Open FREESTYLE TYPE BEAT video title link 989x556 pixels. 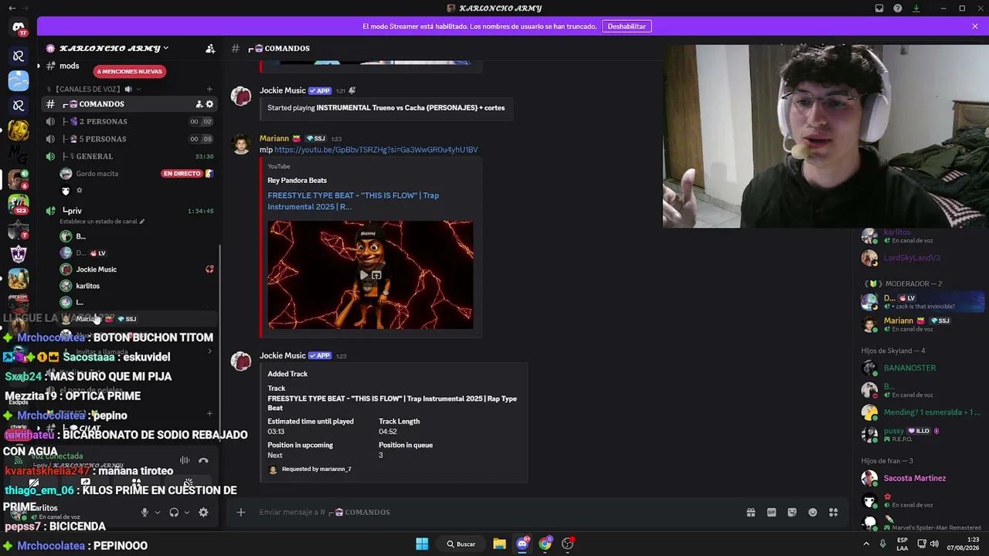point(353,201)
